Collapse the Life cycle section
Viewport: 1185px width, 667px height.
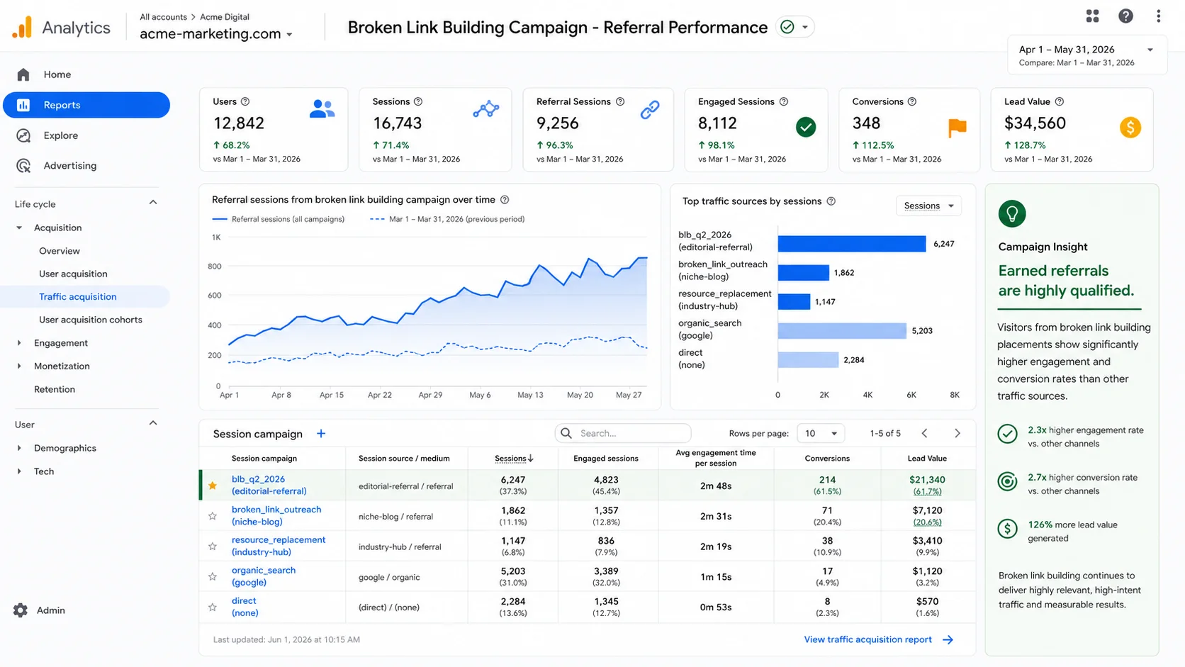(x=153, y=203)
